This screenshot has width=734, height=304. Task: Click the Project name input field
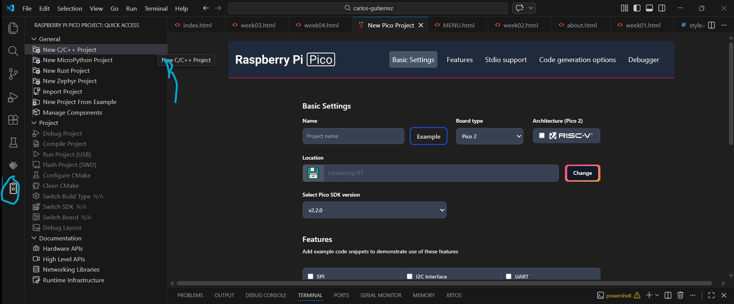point(353,136)
